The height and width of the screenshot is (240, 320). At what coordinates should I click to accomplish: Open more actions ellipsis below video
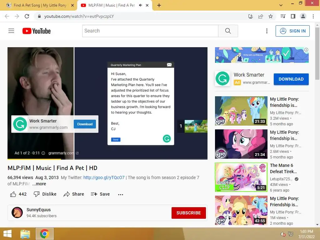click(121, 194)
